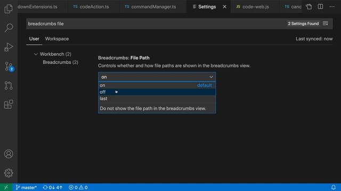341x191 pixels.
Task: Click the dropdown chevron arrow
Action: coord(211,77)
